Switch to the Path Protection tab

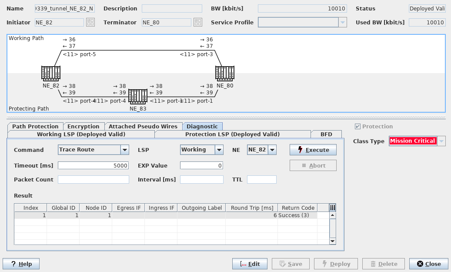(35, 126)
